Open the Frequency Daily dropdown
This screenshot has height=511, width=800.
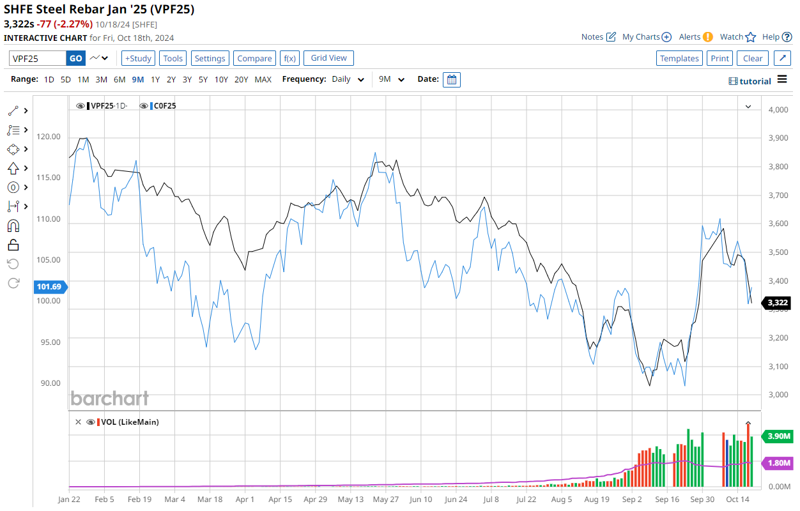[348, 80]
